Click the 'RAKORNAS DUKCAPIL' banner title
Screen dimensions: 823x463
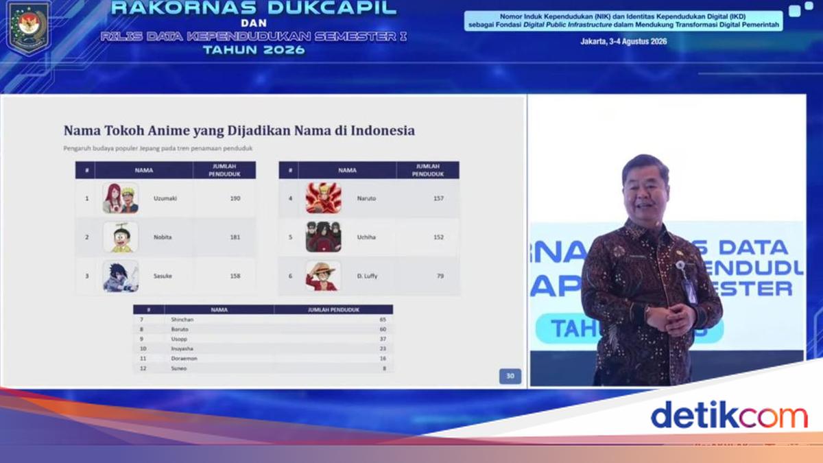coord(254,8)
